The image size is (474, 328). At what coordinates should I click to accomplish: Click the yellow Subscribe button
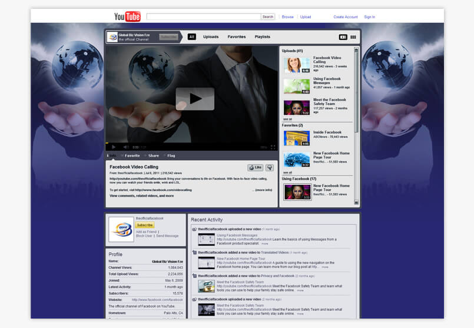[144, 225]
